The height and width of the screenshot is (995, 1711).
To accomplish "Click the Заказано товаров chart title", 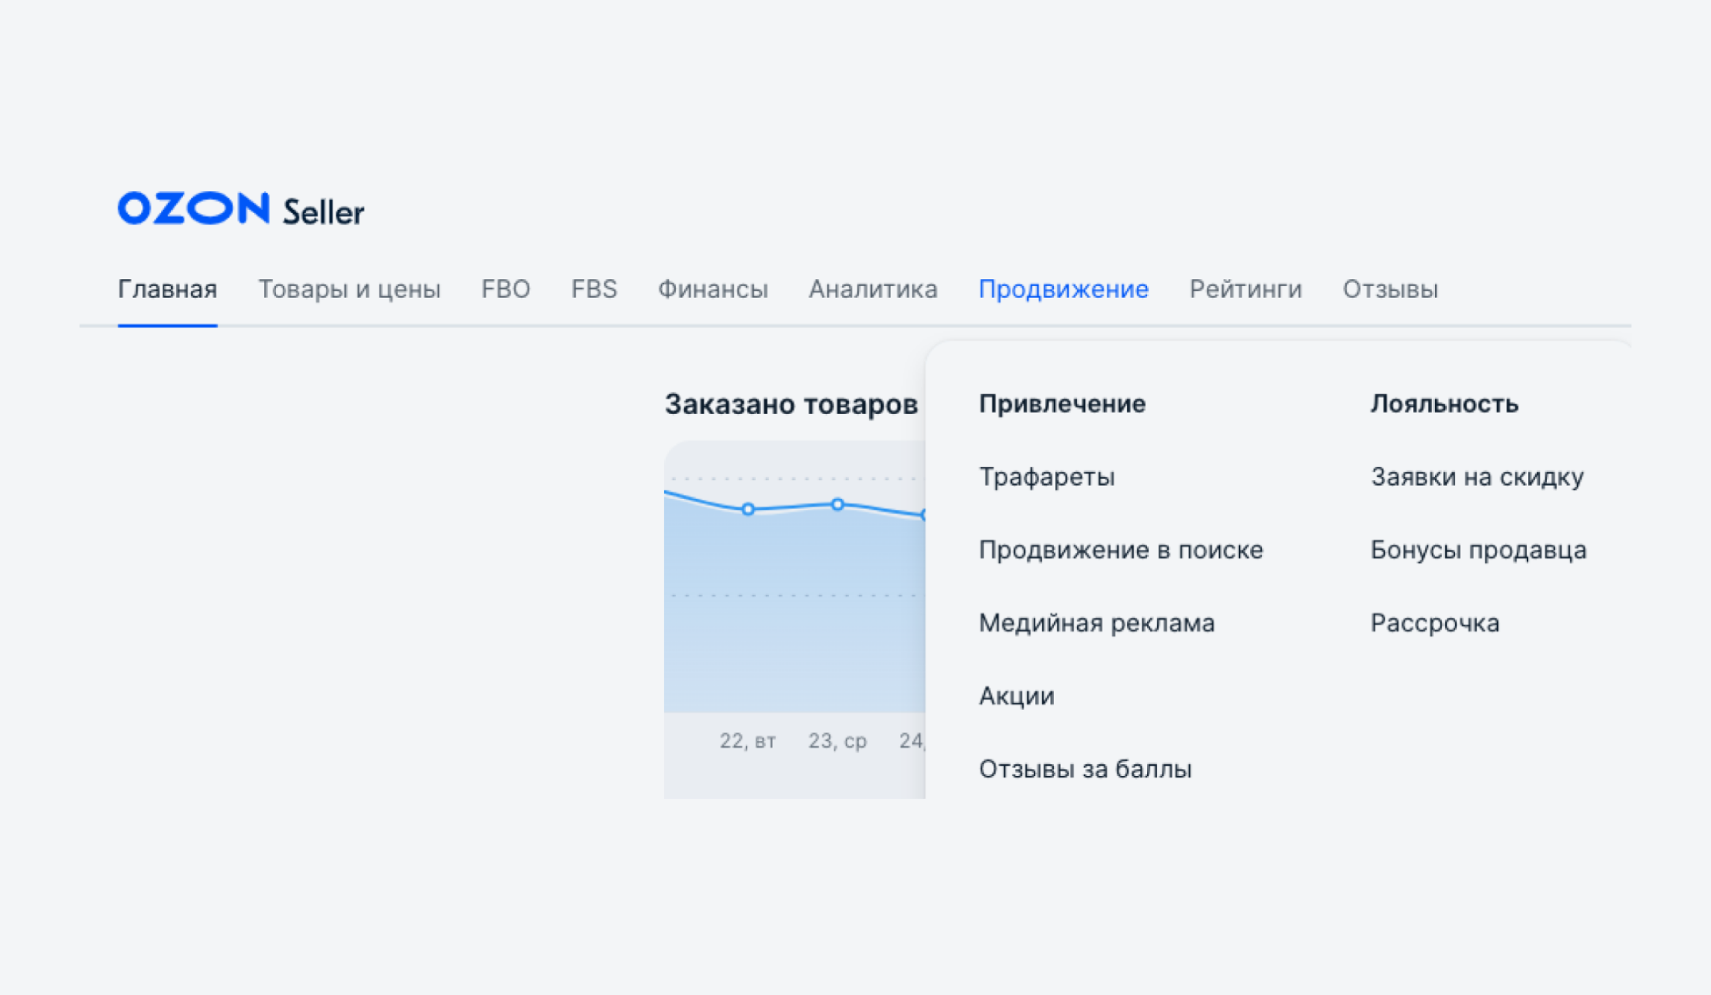I will (x=791, y=404).
